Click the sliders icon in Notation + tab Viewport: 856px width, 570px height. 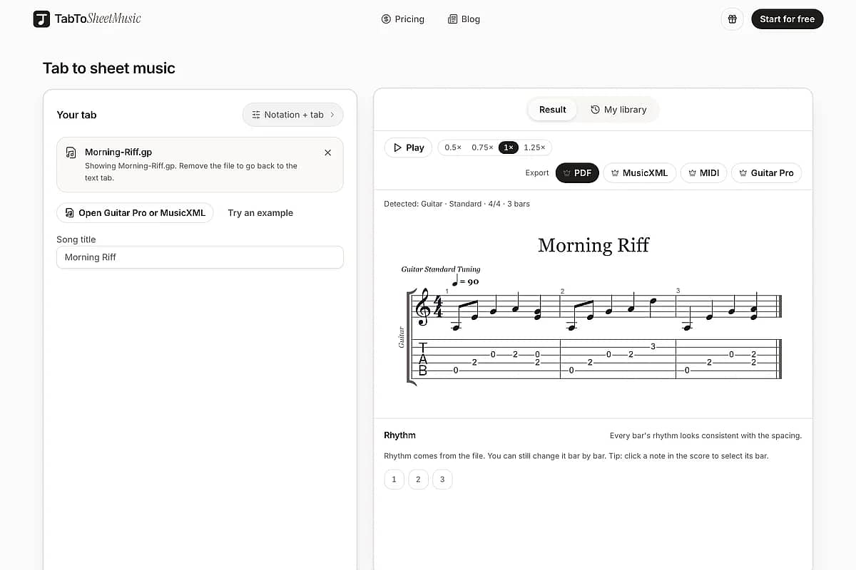coord(256,115)
